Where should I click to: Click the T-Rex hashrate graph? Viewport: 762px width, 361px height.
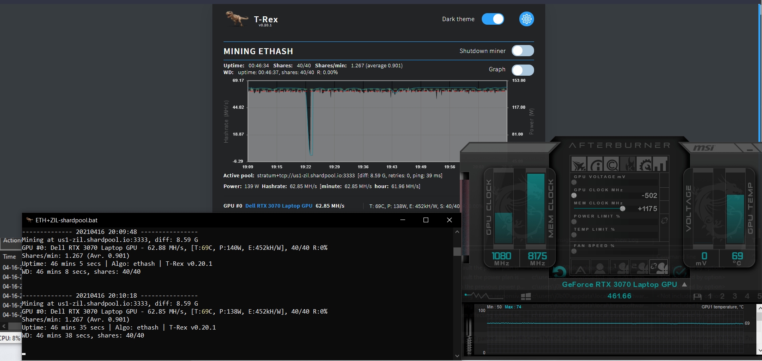(x=378, y=121)
